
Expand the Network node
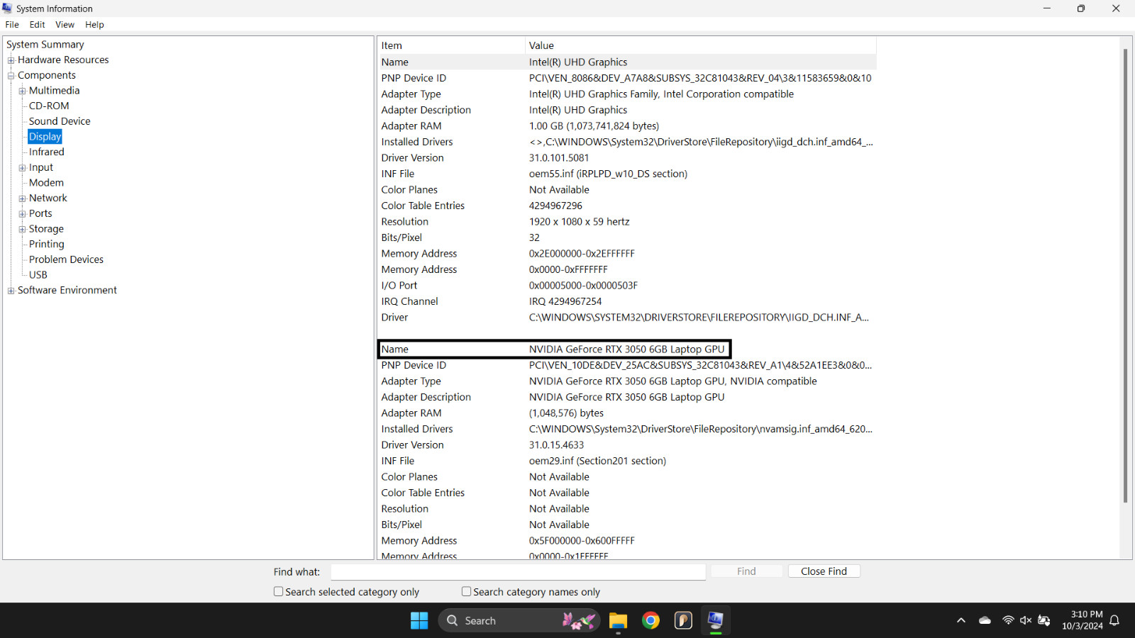[22, 198]
